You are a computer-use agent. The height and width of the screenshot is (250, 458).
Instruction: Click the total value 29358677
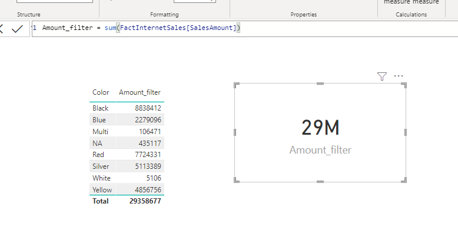click(x=145, y=201)
